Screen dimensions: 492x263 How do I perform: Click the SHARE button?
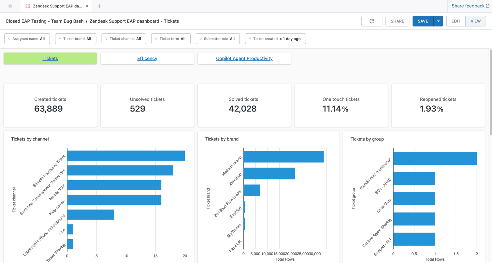[397, 21]
